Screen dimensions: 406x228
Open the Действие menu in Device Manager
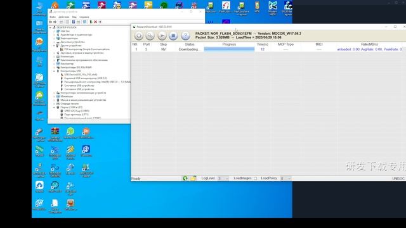point(63,17)
